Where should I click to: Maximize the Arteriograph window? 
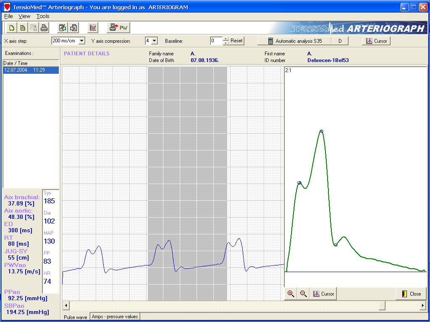pyautogui.click(x=414, y=7)
